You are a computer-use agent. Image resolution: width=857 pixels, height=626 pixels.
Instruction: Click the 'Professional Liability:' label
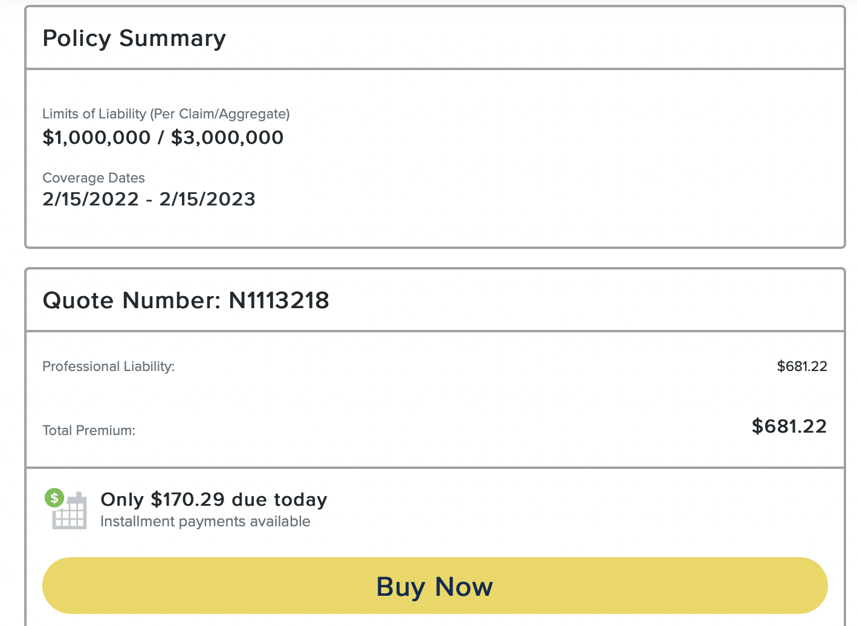point(108,366)
